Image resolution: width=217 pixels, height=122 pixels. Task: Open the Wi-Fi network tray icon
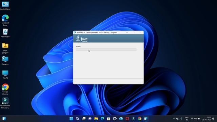[192, 119]
